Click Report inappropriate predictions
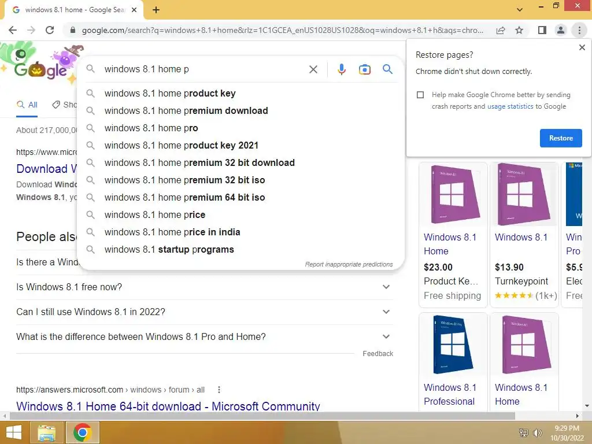 (349, 264)
